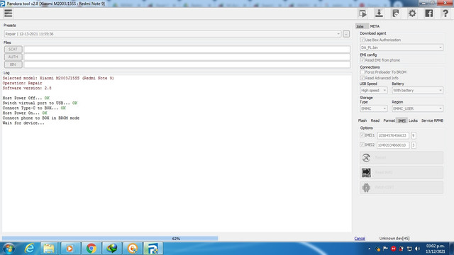Image resolution: width=454 pixels, height=255 pixels.
Task: Click the device connect toolbar icon
Action: (x=362, y=13)
